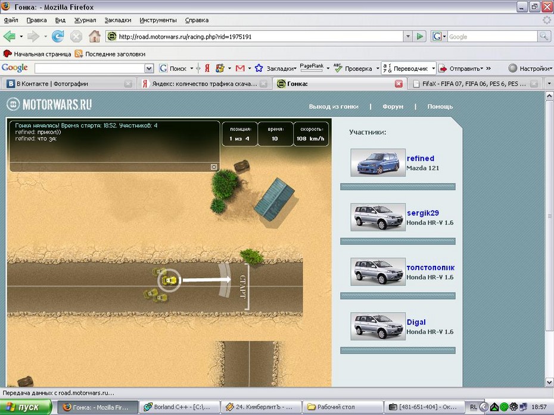Open the Gmail icon in Google toolbar
This screenshot has width=554, height=415.
(240, 68)
